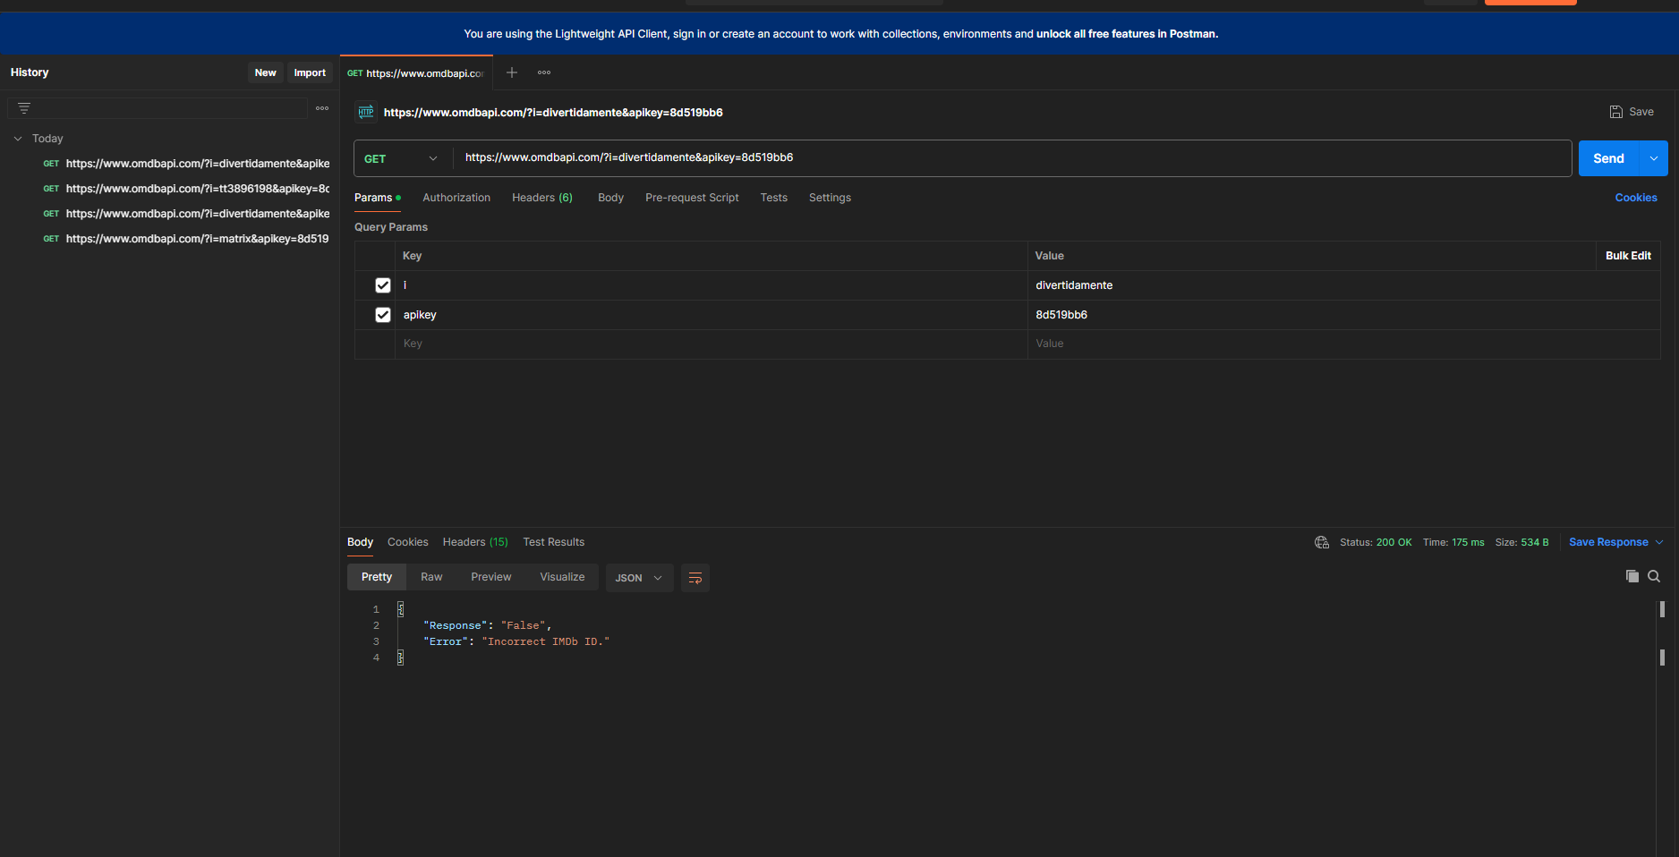Switch response view to Preview
1679x857 pixels.
[491, 577]
